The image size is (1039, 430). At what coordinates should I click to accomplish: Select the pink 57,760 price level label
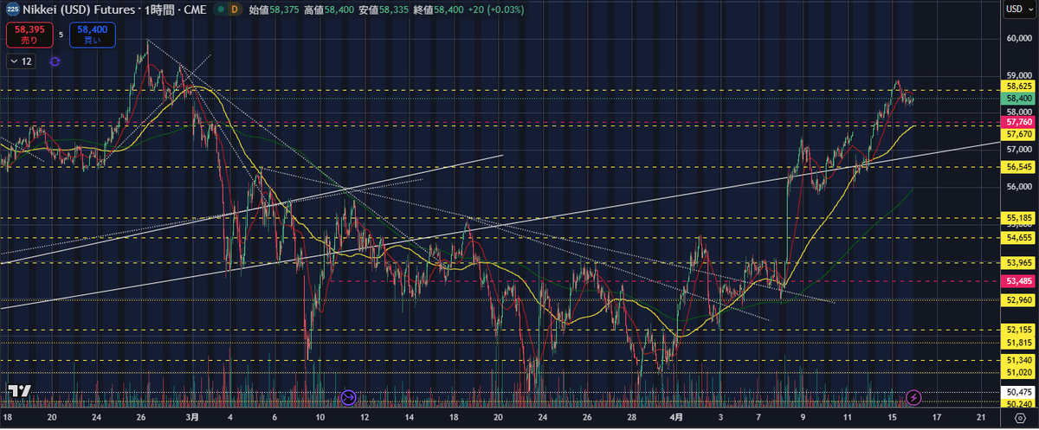[x=1018, y=123]
